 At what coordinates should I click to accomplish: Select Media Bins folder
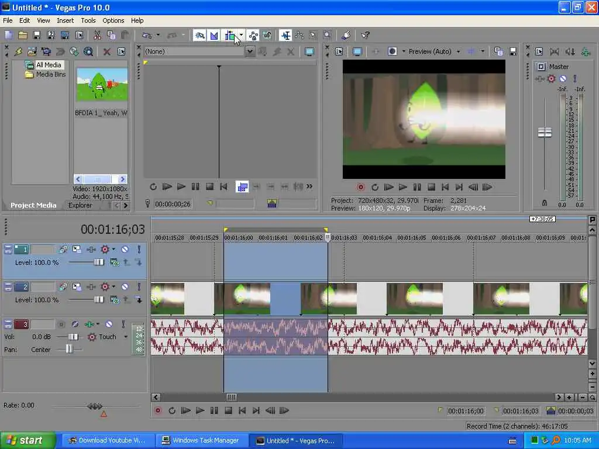coord(51,74)
